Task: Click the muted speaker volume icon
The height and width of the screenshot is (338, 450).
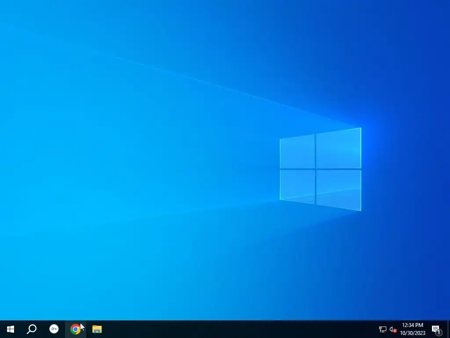Action: pyautogui.click(x=393, y=329)
